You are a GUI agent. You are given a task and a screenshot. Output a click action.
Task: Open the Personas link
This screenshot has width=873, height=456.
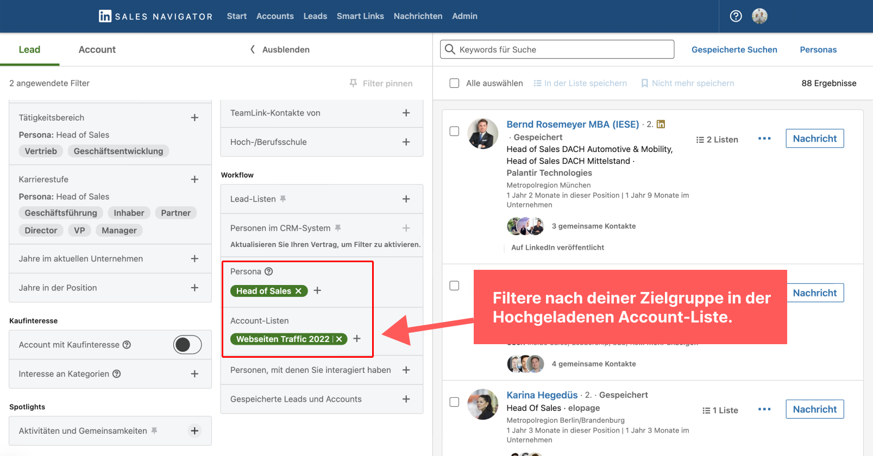[x=818, y=49]
